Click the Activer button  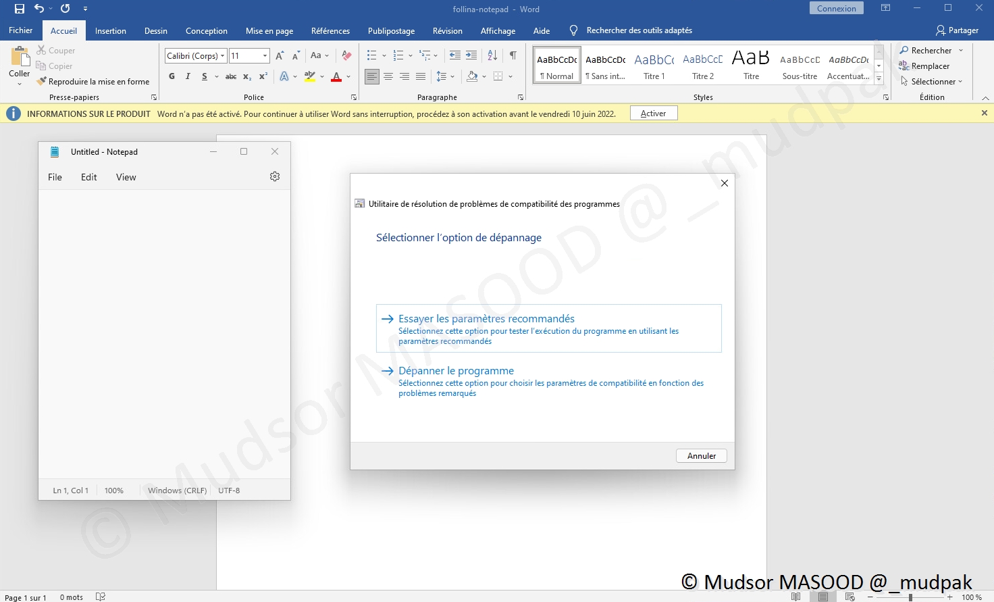(653, 114)
